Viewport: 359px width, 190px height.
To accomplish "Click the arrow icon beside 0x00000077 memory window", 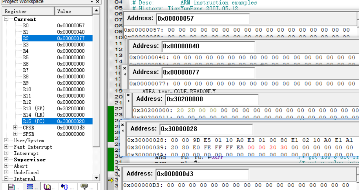I will tap(125, 74).
